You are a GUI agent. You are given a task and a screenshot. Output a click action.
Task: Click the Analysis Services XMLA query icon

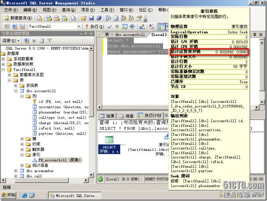pyautogui.click(x=65, y=18)
